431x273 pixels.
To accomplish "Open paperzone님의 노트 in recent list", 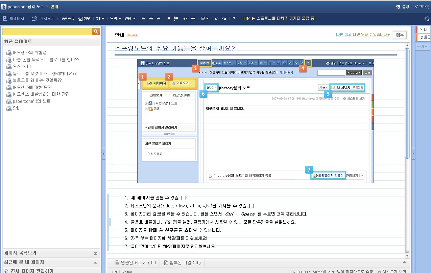I will click(x=31, y=101).
